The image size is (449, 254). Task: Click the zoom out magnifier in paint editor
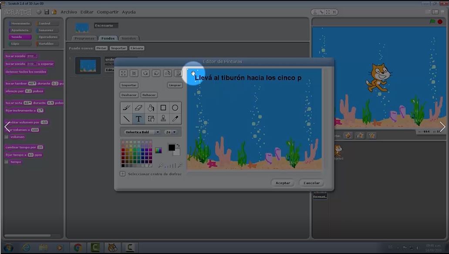[x=161, y=165]
